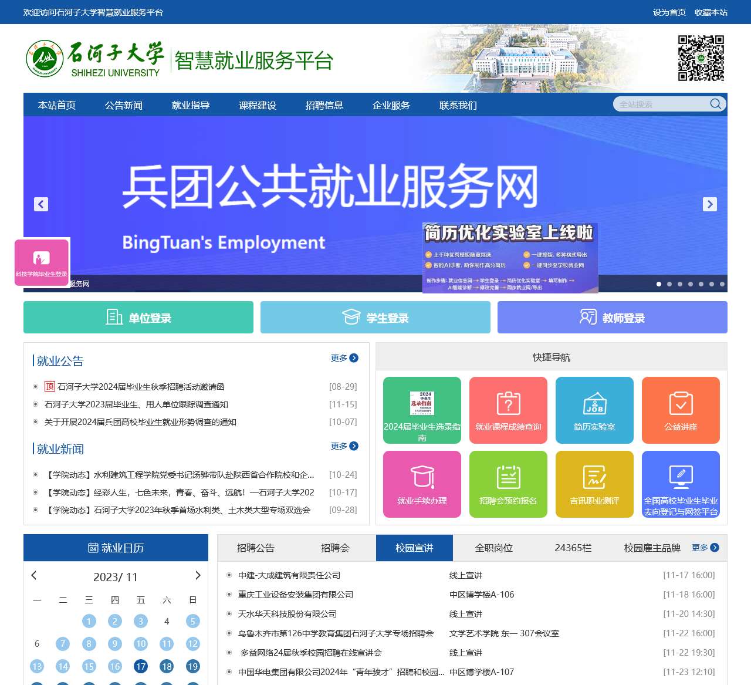Select the first banner pagination dot
The height and width of the screenshot is (685, 751).
tap(659, 284)
